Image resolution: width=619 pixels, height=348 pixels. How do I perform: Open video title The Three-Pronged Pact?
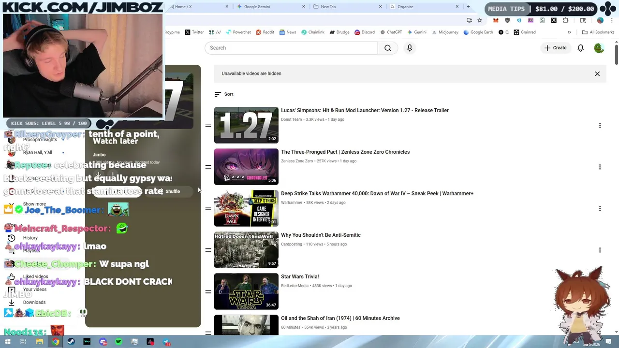click(x=345, y=152)
